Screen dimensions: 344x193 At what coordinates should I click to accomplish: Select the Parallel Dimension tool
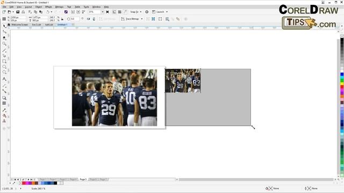(x=4, y=86)
